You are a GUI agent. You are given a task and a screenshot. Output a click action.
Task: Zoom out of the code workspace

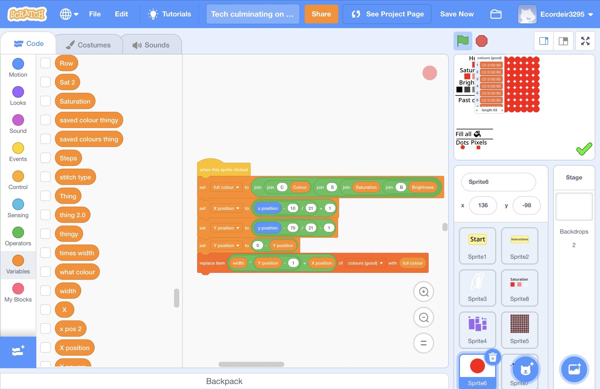(424, 317)
